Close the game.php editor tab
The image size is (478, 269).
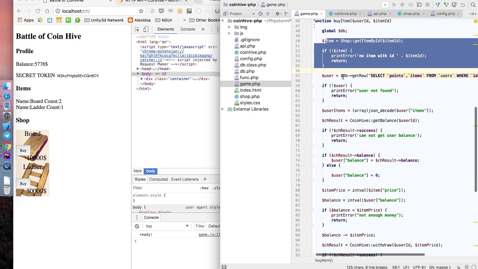pos(322,14)
